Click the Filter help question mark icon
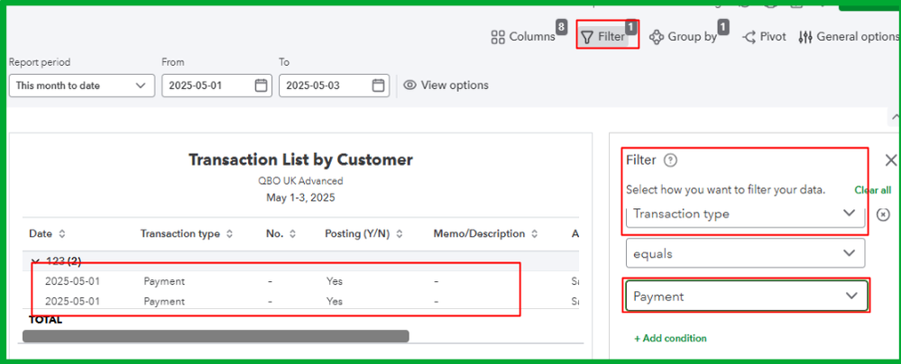Image resolution: width=901 pixels, height=364 pixels. (670, 160)
